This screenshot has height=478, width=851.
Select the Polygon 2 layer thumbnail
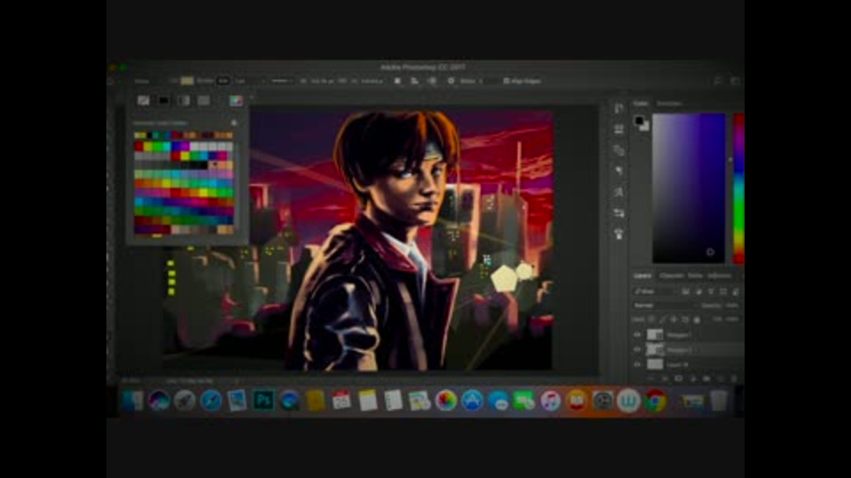click(655, 350)
